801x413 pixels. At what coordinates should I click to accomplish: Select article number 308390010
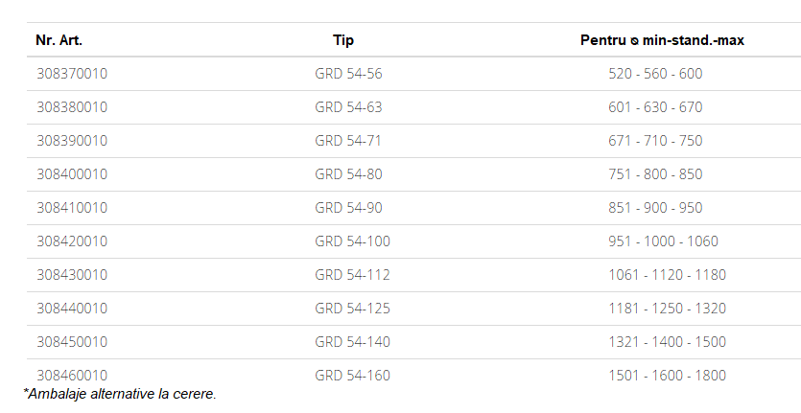point(72,141)
